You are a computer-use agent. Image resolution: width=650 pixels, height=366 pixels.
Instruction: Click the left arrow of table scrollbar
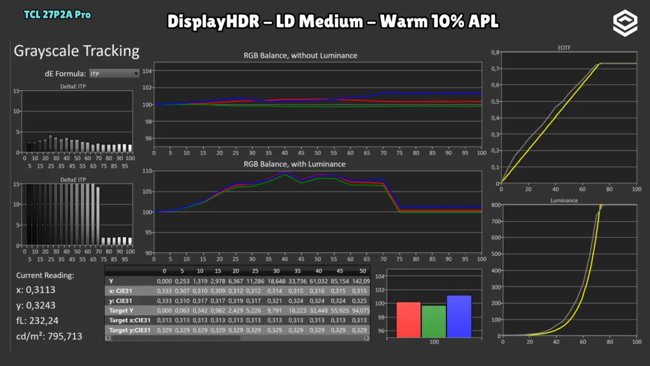[108, 338]
